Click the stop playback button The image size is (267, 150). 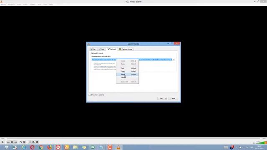(x=12, y=142)
